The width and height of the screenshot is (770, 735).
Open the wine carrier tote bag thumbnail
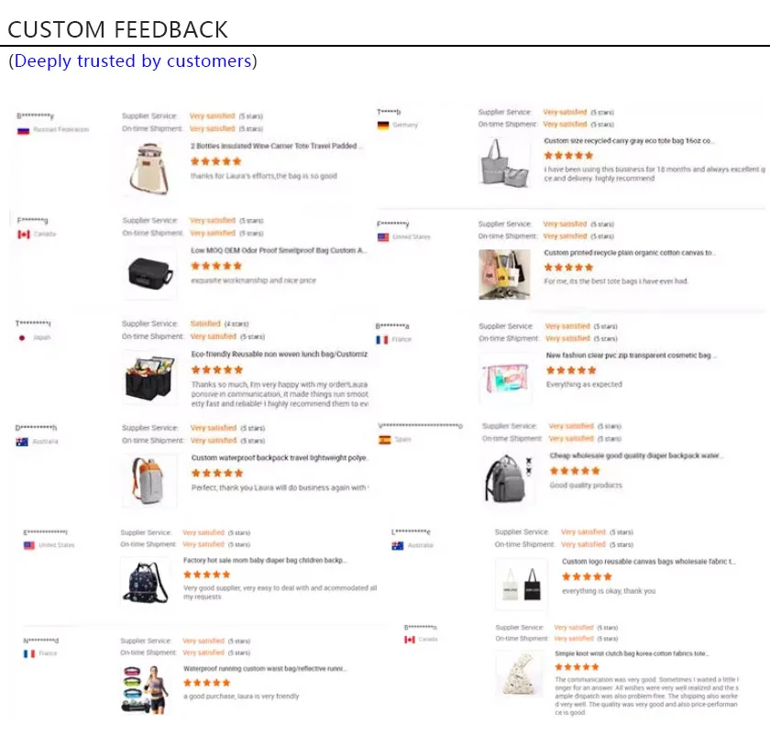(x=149, y=169)
